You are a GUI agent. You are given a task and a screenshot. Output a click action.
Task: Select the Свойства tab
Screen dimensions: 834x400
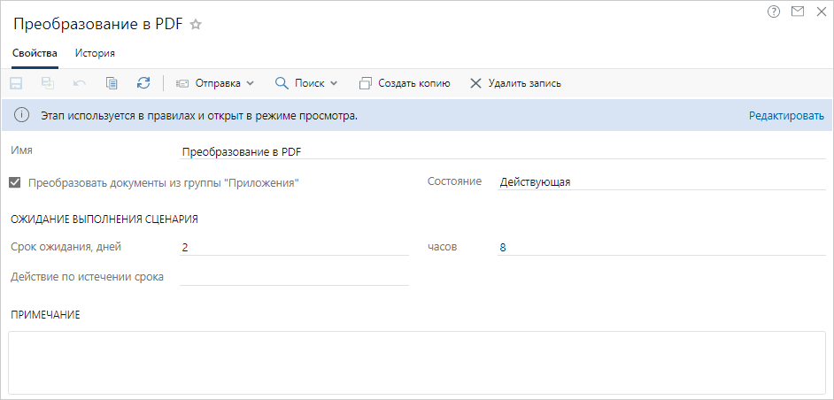[35, 53]
